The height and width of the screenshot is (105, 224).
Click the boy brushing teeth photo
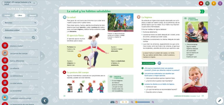[195, 79]
